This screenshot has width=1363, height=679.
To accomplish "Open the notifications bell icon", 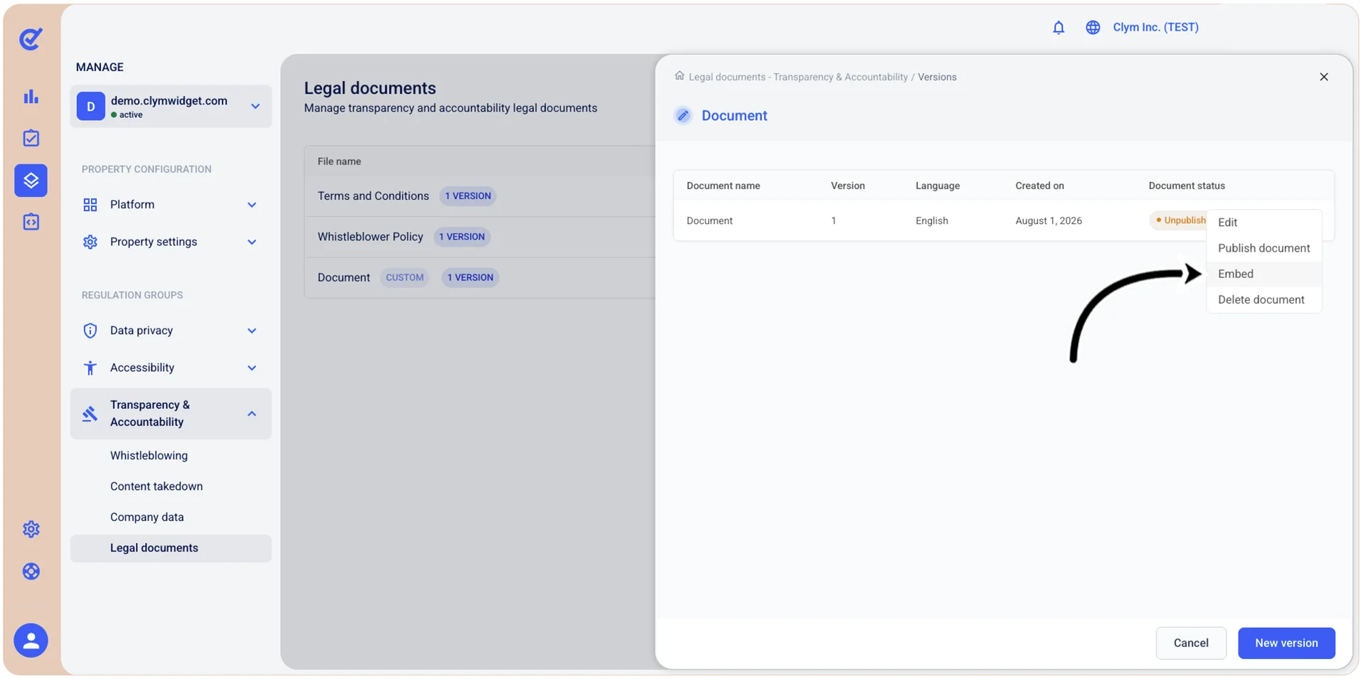I will 1058,27.
